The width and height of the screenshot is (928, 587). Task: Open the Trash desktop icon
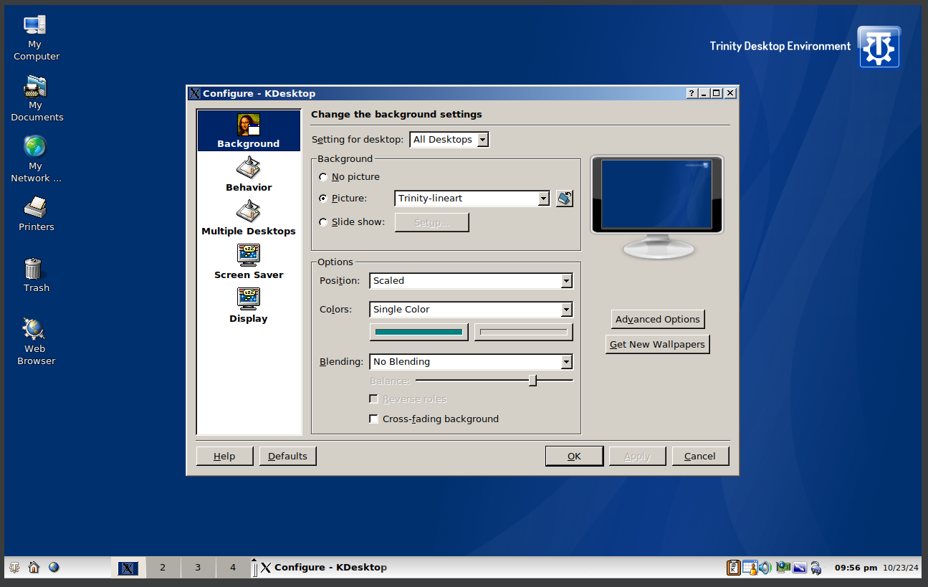34,275
